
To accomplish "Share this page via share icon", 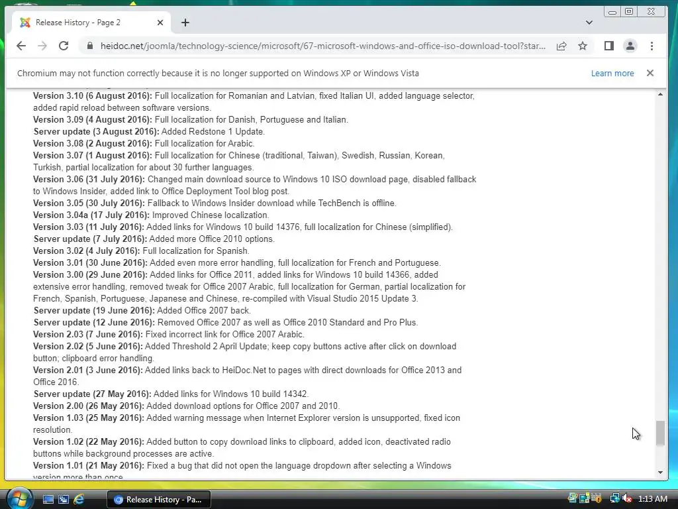I will [561, 46].
